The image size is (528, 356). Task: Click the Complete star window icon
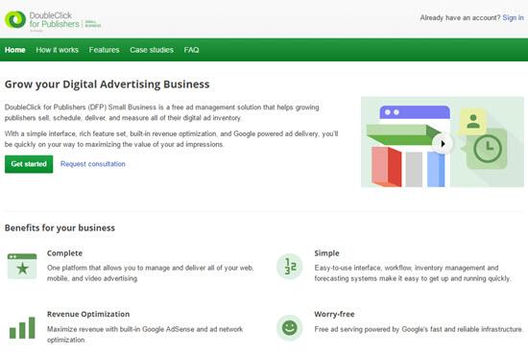pyautogui.click(x=22, y=266)
